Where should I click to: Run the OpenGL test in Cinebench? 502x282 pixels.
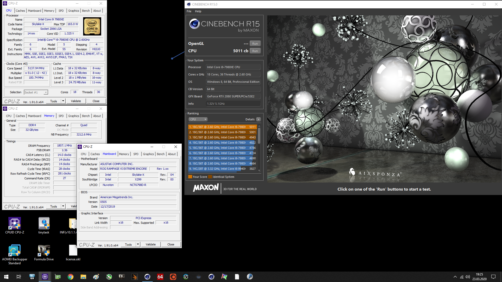tap(255, 44)
